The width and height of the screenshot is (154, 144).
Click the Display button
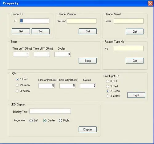click(x=88, y=130)
